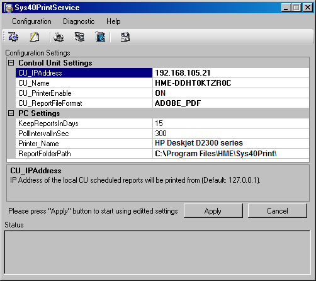316x281 pixels.
Task: Click the gear settings toolbar icon
Action: [13, 37]
